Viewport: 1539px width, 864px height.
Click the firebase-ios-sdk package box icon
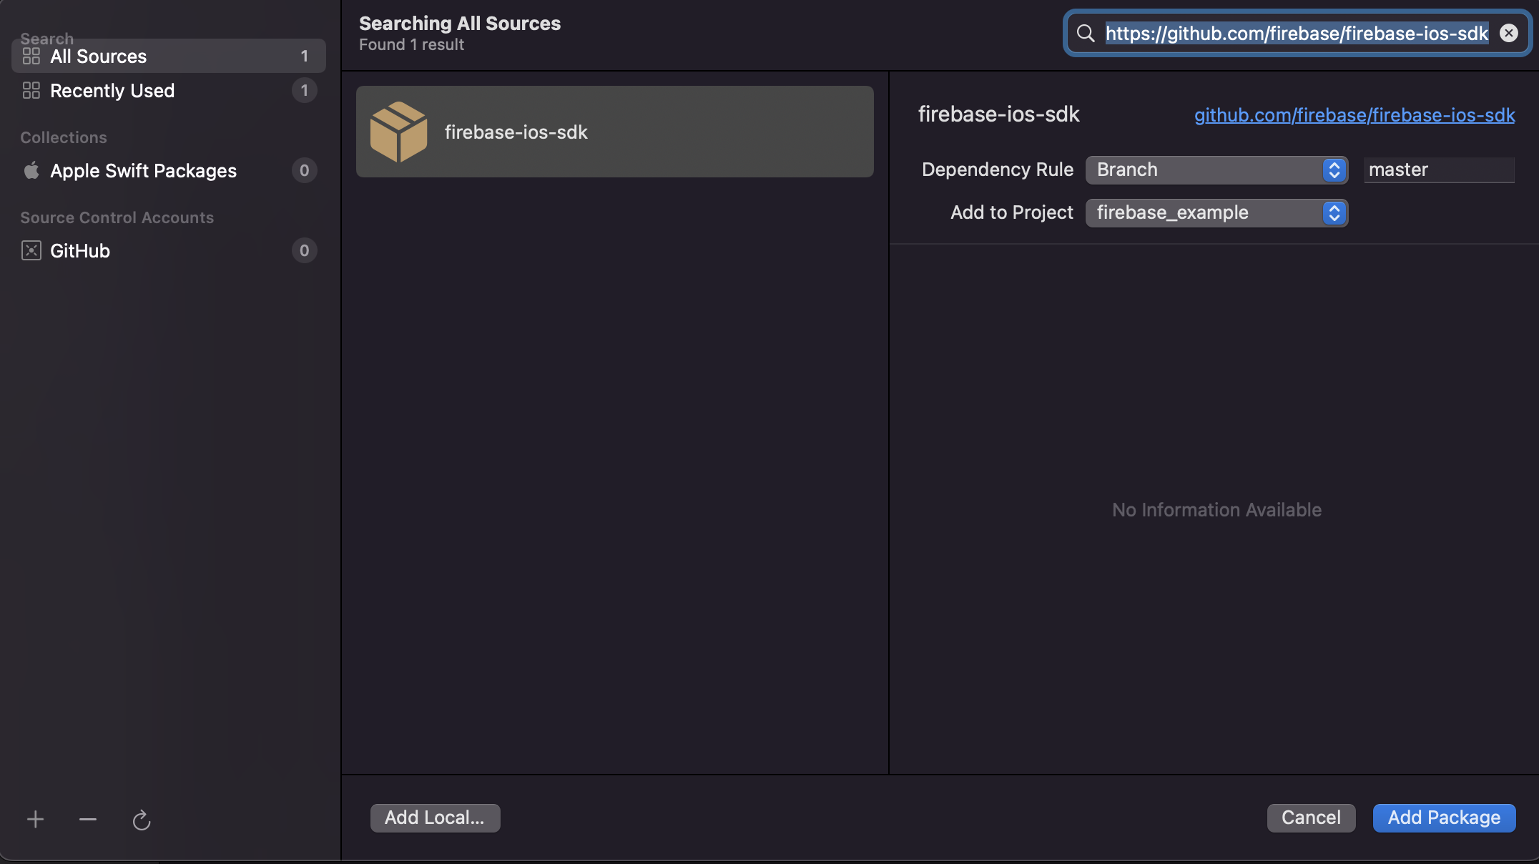point(398,132)
